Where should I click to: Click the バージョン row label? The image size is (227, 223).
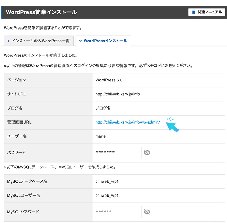pyautogui.click(x=17, y=80)
